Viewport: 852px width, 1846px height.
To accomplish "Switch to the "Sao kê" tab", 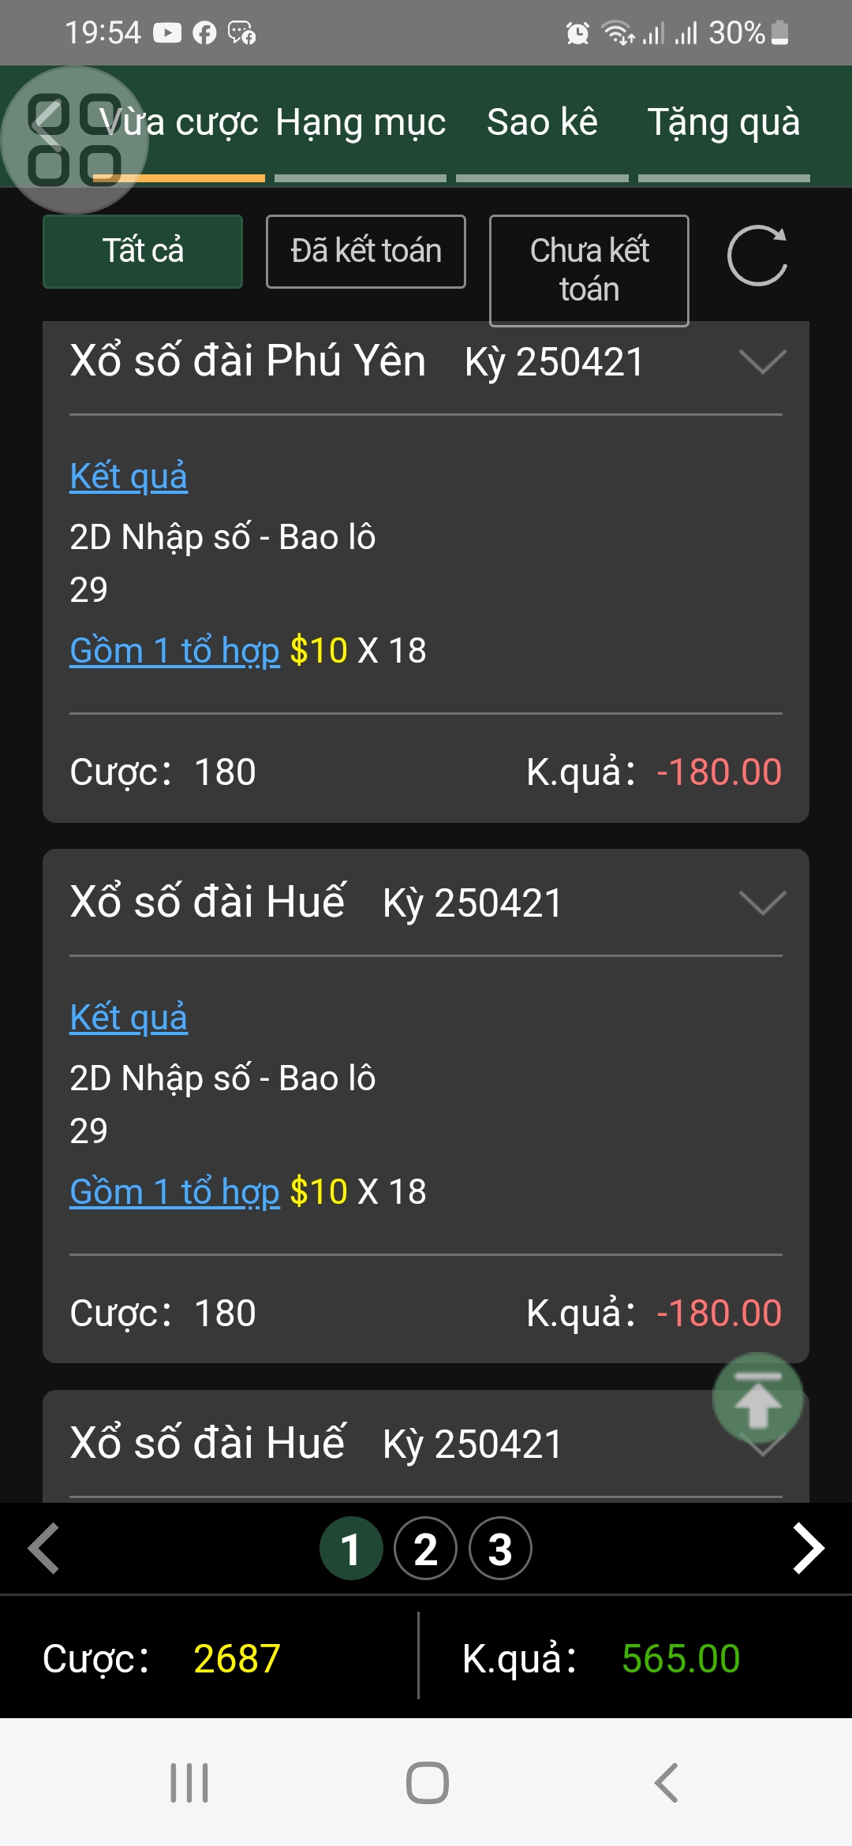I will (x=542, y=124).
